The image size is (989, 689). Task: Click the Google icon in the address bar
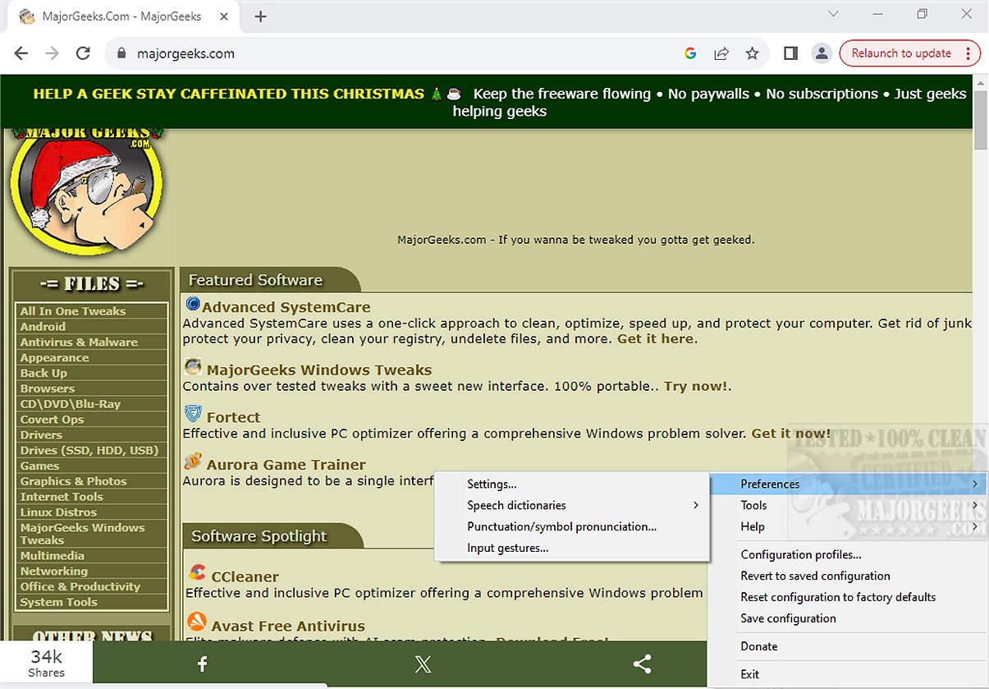click(x=690, y=53)
